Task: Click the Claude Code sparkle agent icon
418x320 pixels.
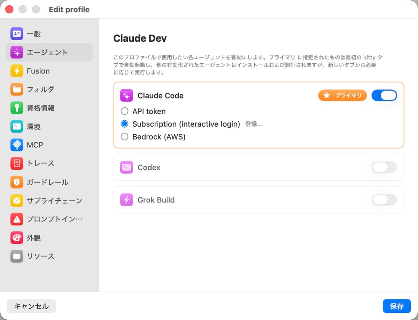Action: (x=126, y=96)
